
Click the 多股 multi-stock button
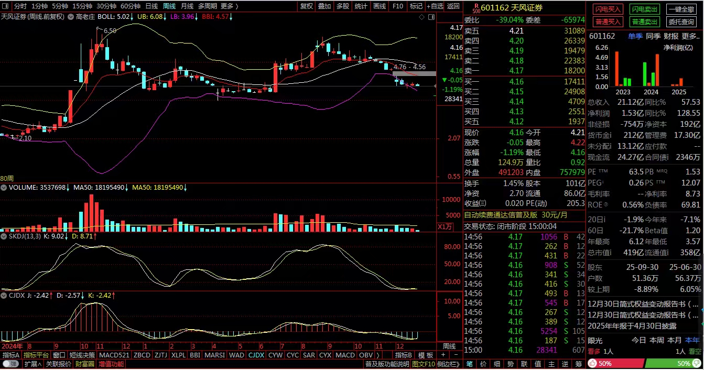[343, 6]
